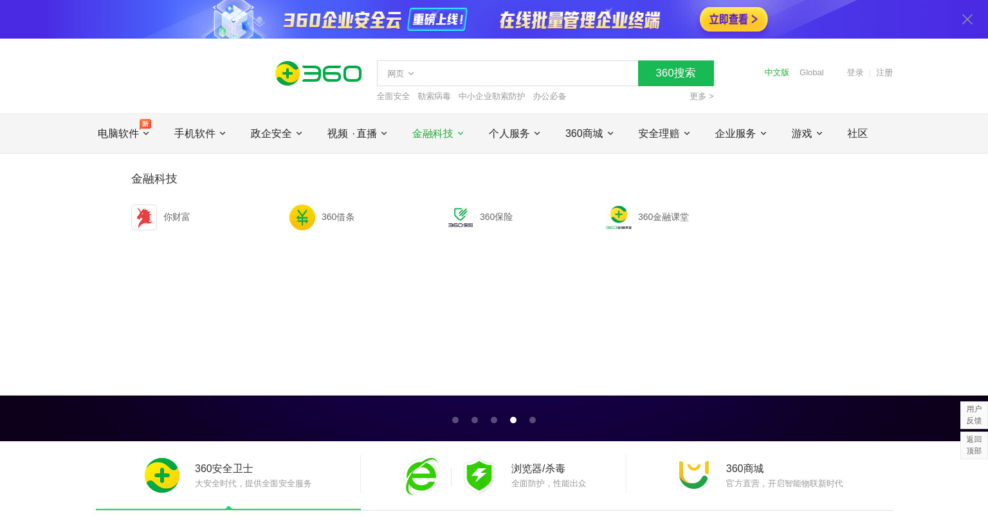Image resolution: width=988 pixels, height=530 pixels.
Task: Click the 360安全卫士 product icon
Action: point(162,475)
